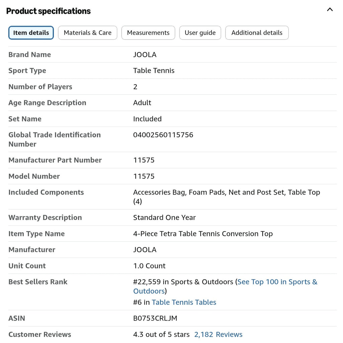Screen dimensions: 343x343
Task: Click the Set Name value Included
Action: [147, 119]
